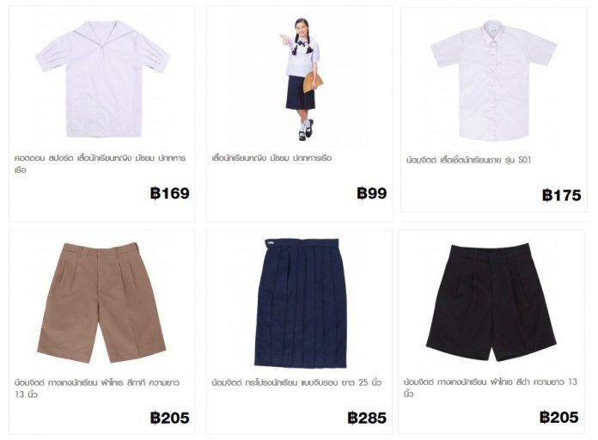Click the ฿169 price label
This screenshot has width=598, height=440.
(170, 193)
